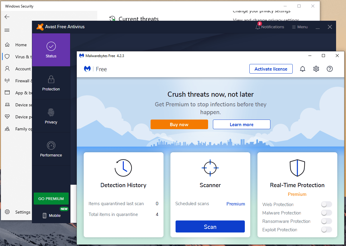
Task: Click Windows Security back arrow
Action: pyautogui.click(x=7, y=17)
